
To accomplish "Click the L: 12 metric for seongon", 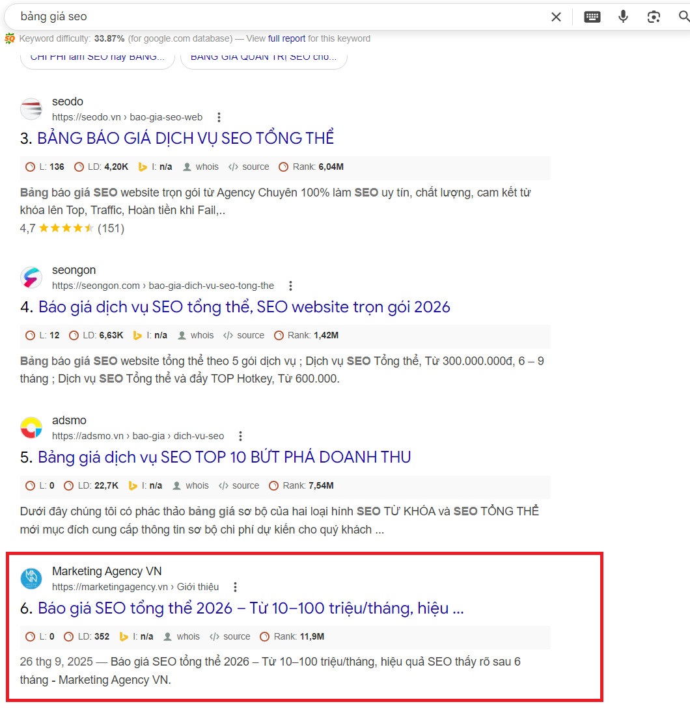I will click(42, 335).
